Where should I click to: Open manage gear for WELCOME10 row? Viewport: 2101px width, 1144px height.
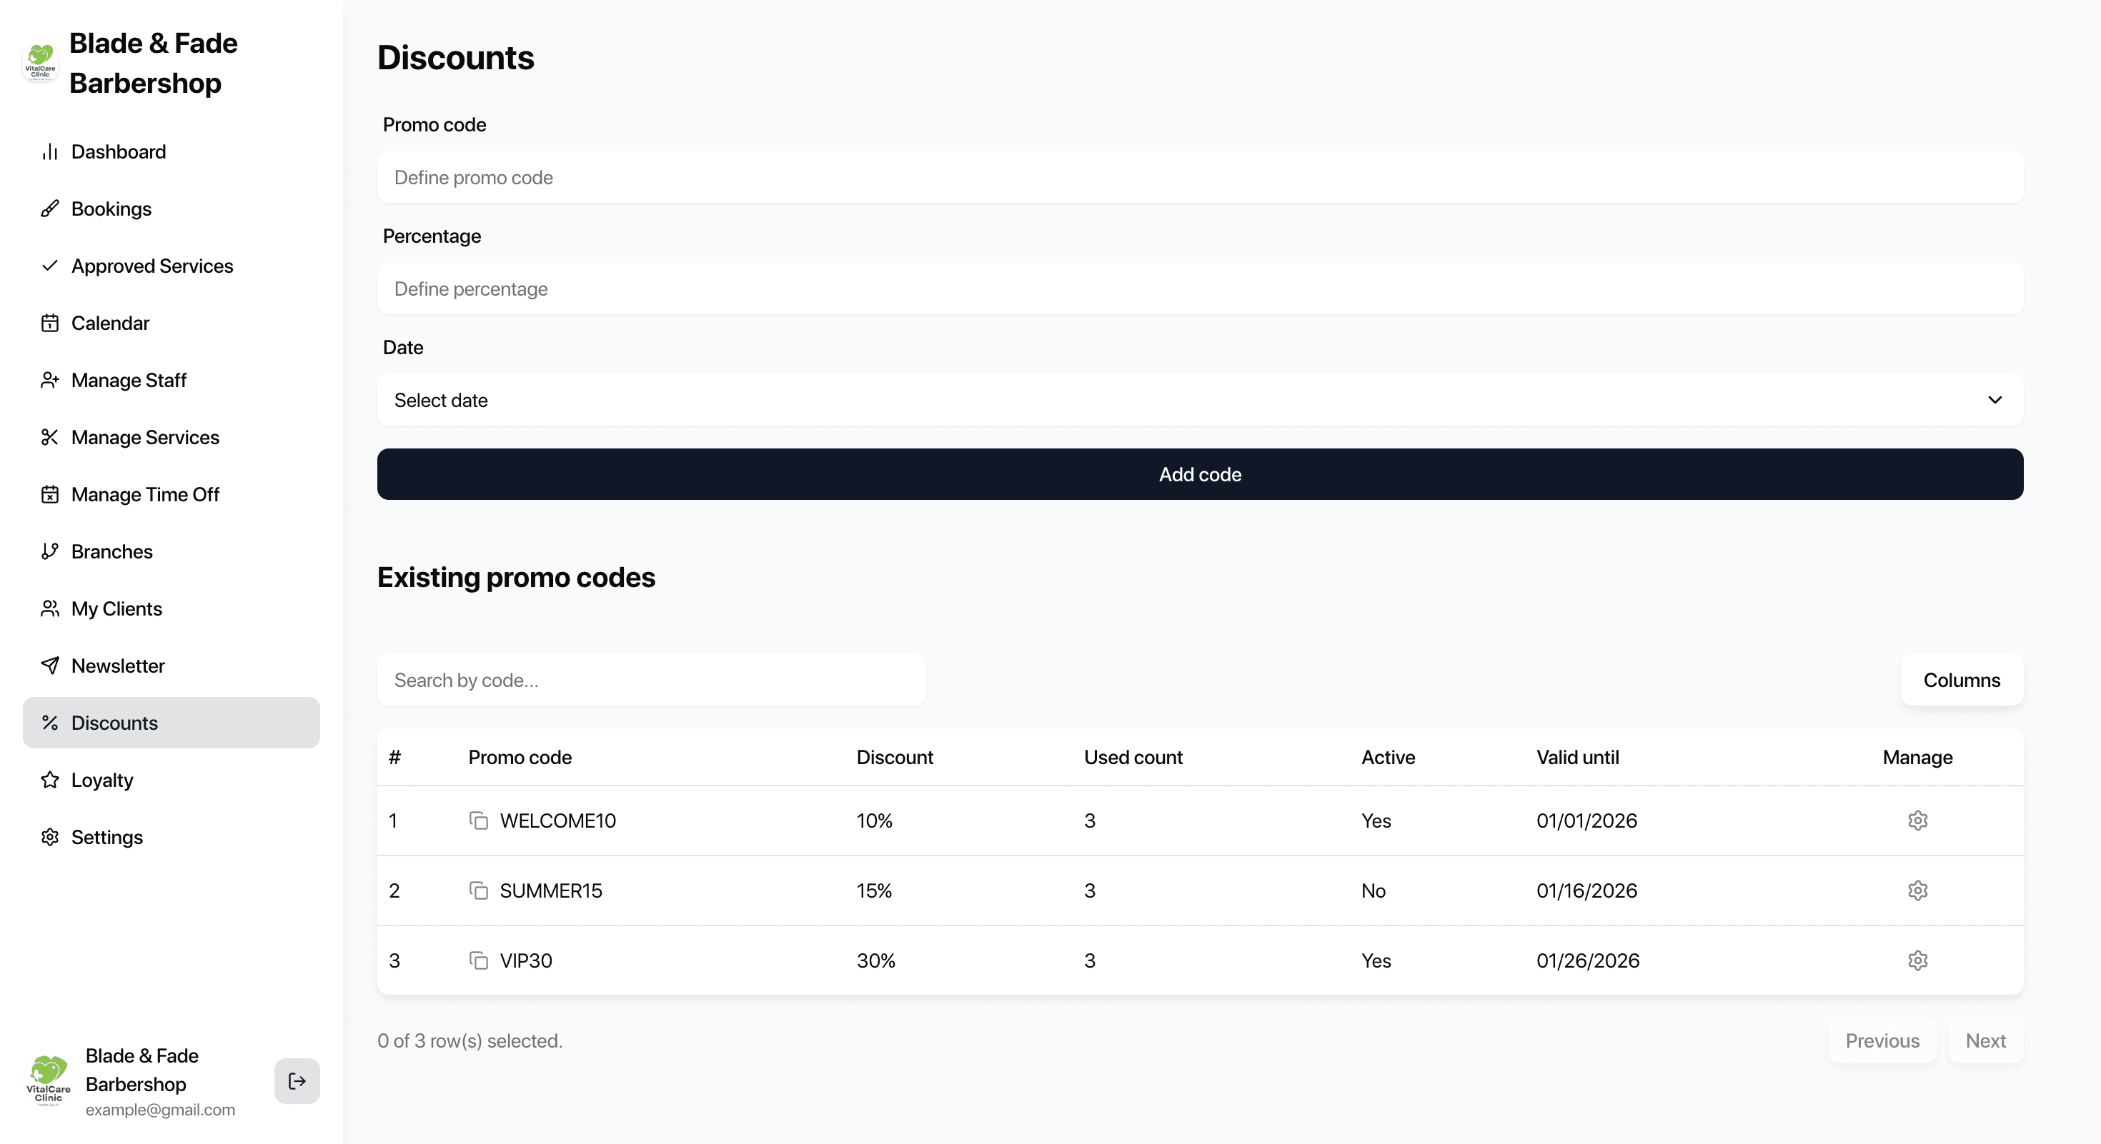point(1917,821)
